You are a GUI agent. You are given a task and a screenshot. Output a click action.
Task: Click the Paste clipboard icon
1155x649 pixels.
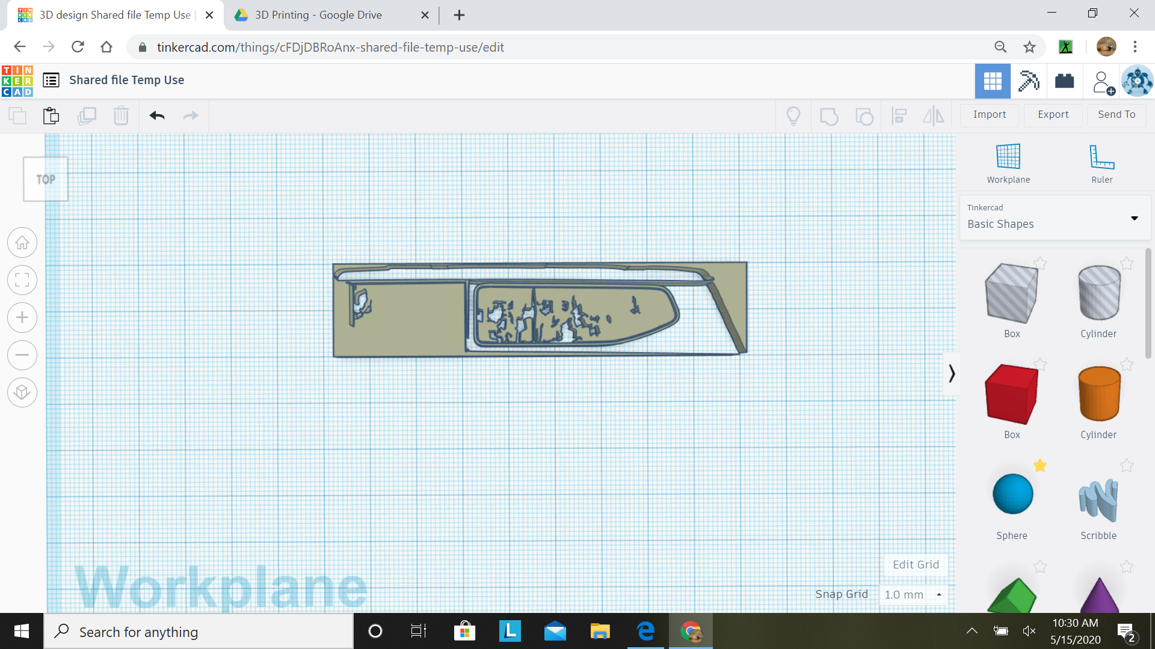coord(51,115)
